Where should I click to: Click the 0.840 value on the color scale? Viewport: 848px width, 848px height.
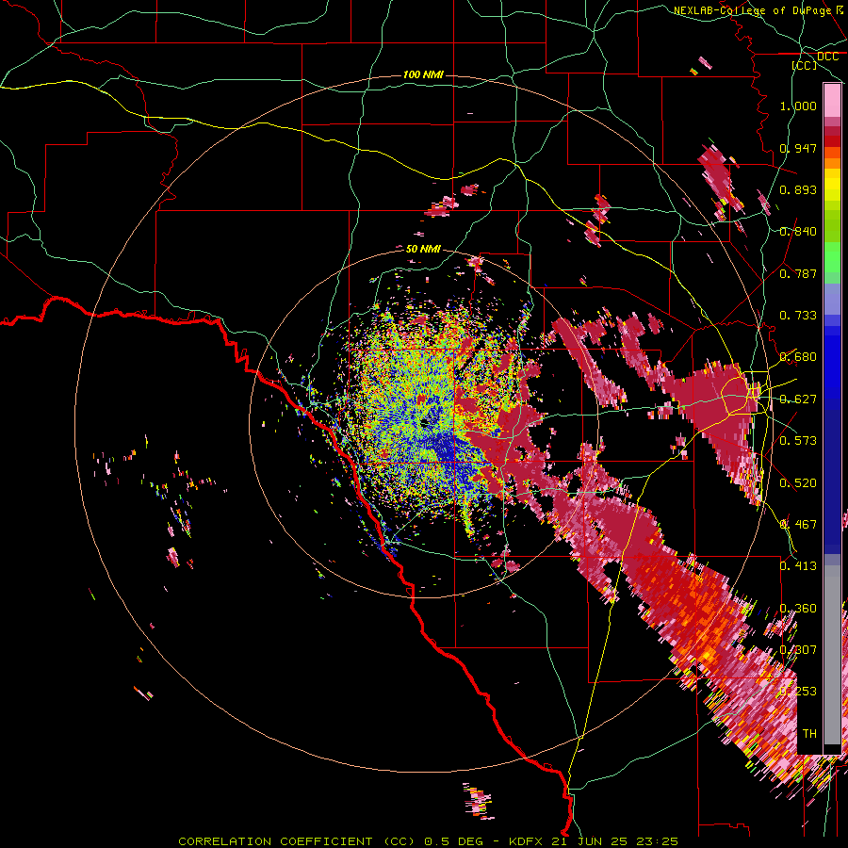point(798,232)
